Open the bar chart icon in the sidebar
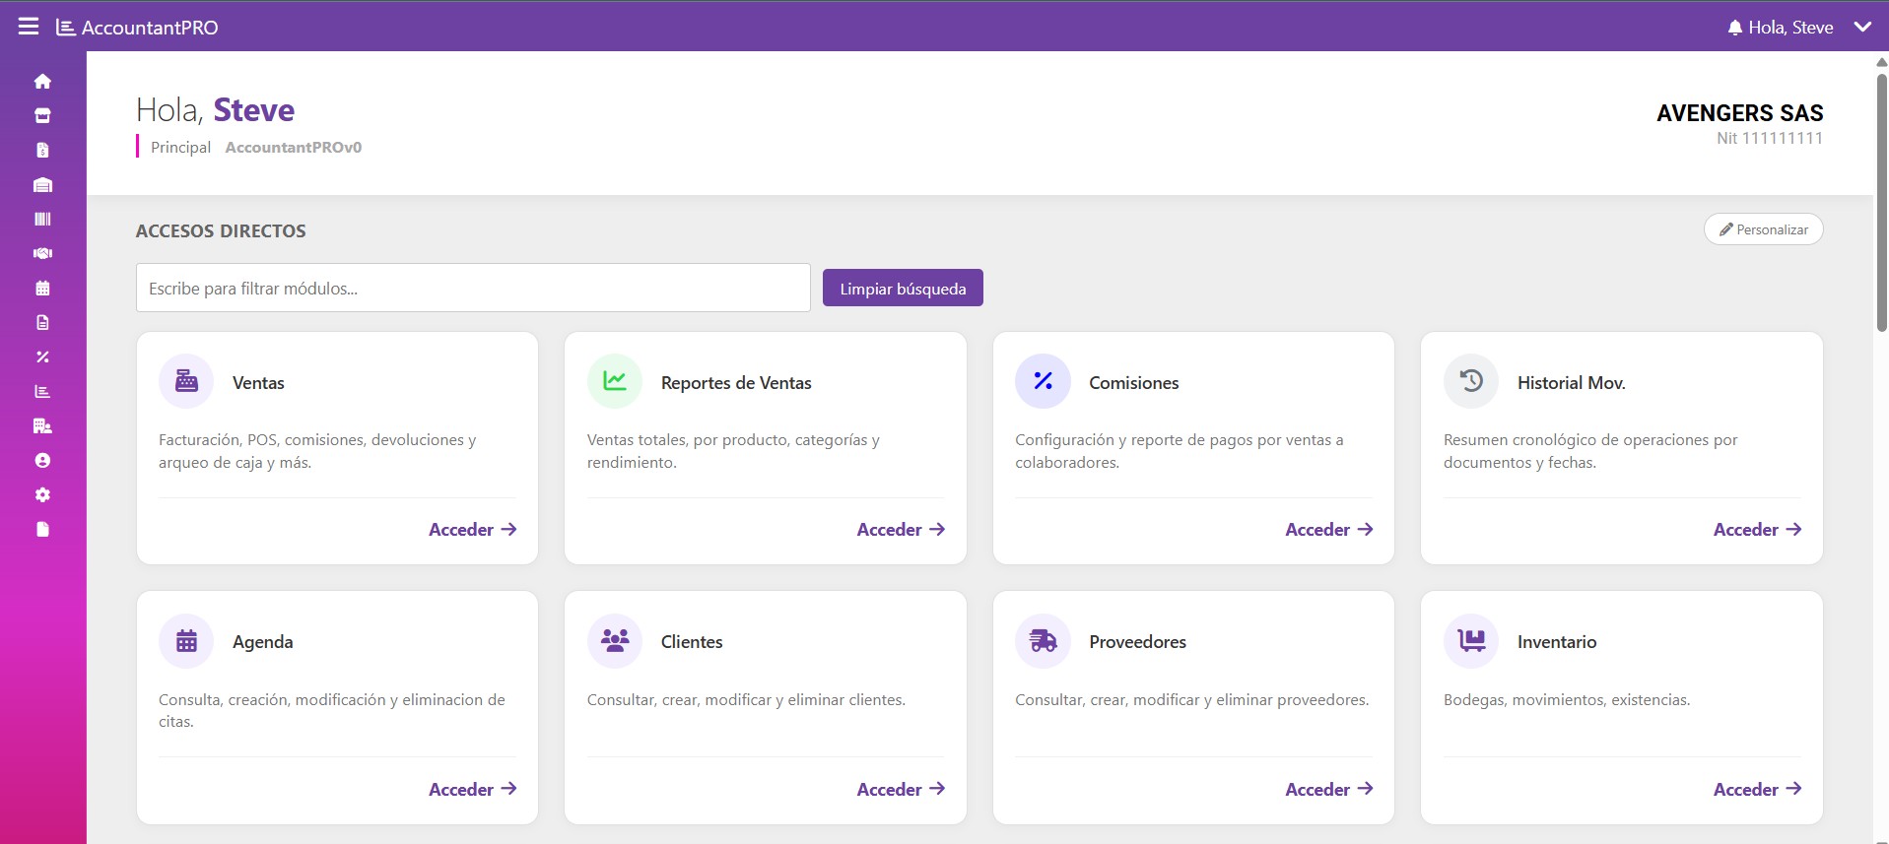 42,391
